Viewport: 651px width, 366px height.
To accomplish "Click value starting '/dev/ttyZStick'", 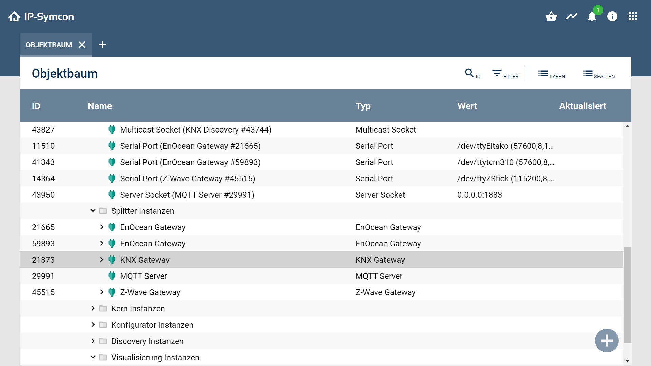I will [x=506, y=179].
